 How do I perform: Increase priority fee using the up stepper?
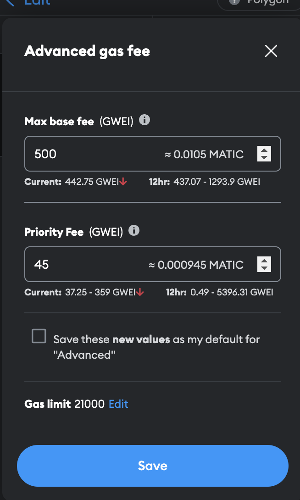(264, 261)
